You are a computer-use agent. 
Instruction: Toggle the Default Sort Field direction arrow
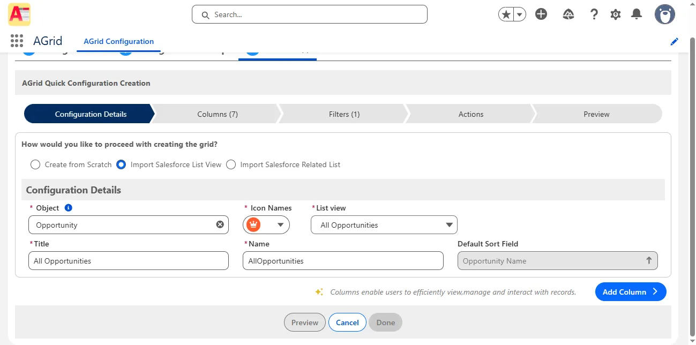649,260
